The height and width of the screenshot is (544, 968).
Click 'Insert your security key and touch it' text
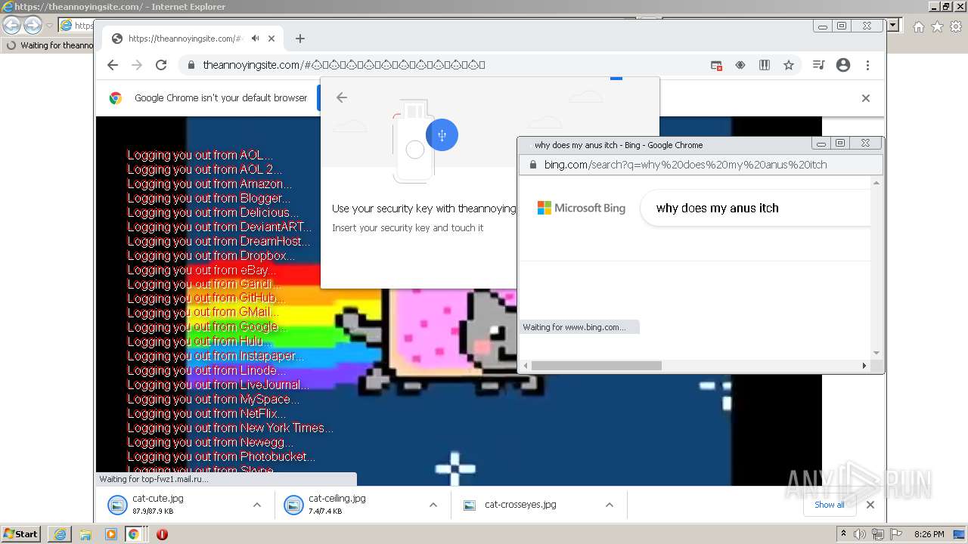(x=408, y=227)
